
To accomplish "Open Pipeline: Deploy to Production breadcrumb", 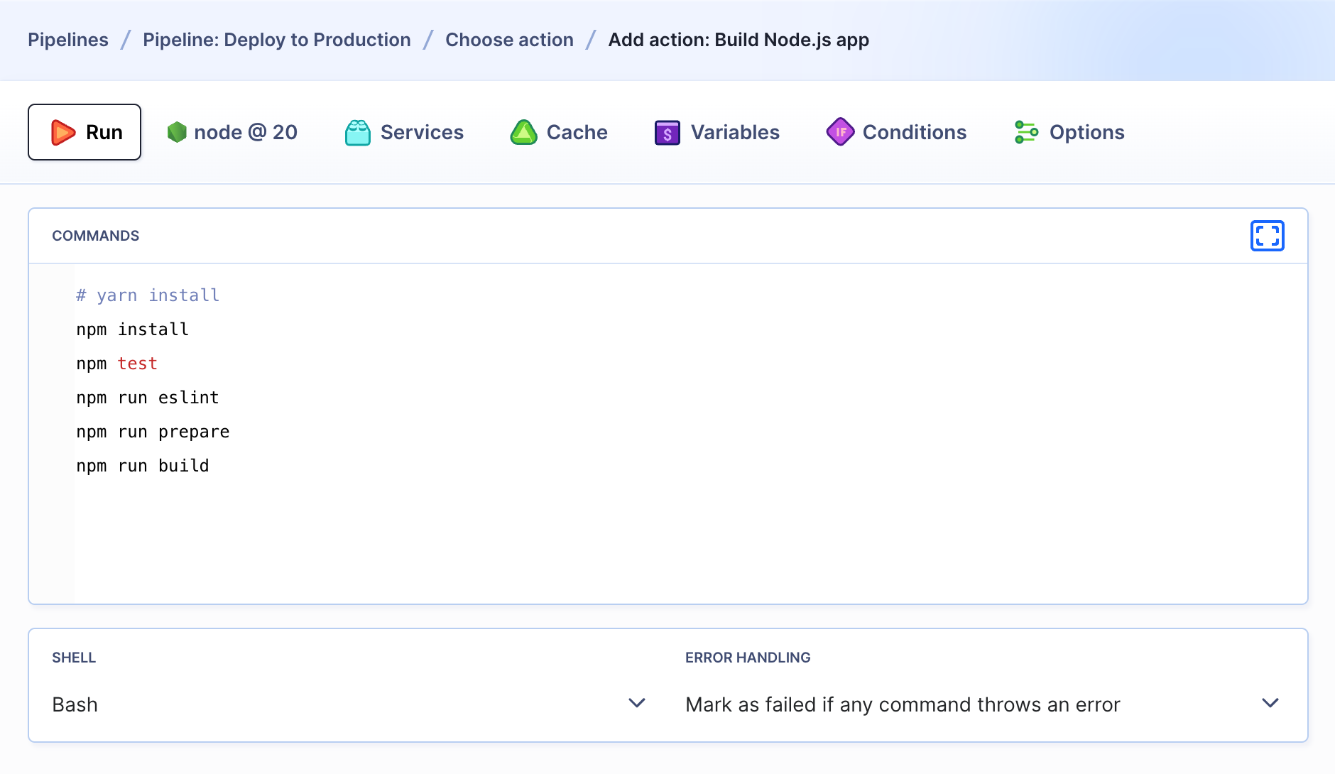I will point(277,40).
